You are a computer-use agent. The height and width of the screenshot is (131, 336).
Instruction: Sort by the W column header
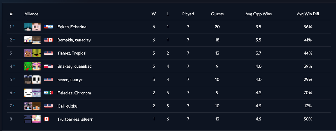154,14
